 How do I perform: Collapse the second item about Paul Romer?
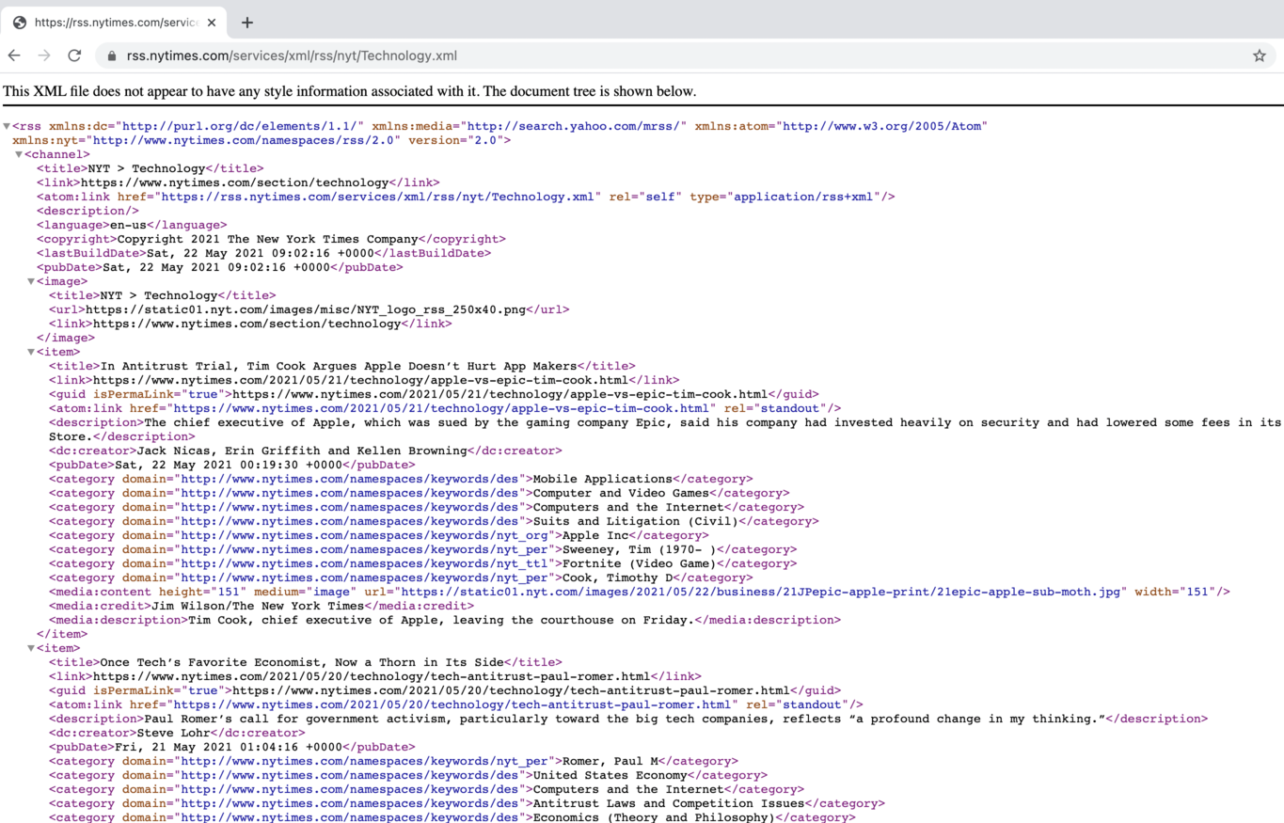pos(31,648)
